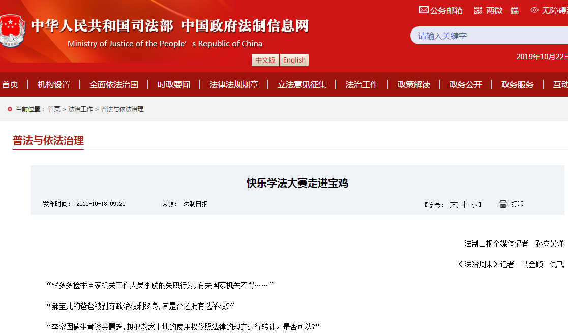Viewport: 568px width, 335px height.
Task: Set font size to 大
Action: pyautogui.click(x=454, y=204)
